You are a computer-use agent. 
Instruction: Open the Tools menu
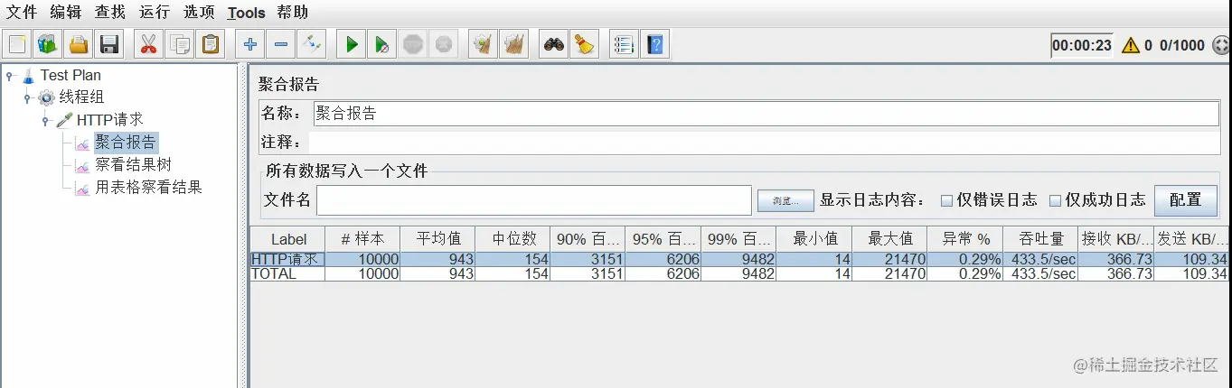[247, 13]
